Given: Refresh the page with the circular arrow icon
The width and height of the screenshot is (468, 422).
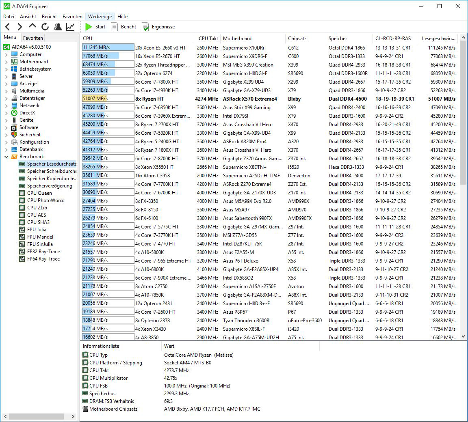Looking at the screenshot, I should click(x=45, y=27).
